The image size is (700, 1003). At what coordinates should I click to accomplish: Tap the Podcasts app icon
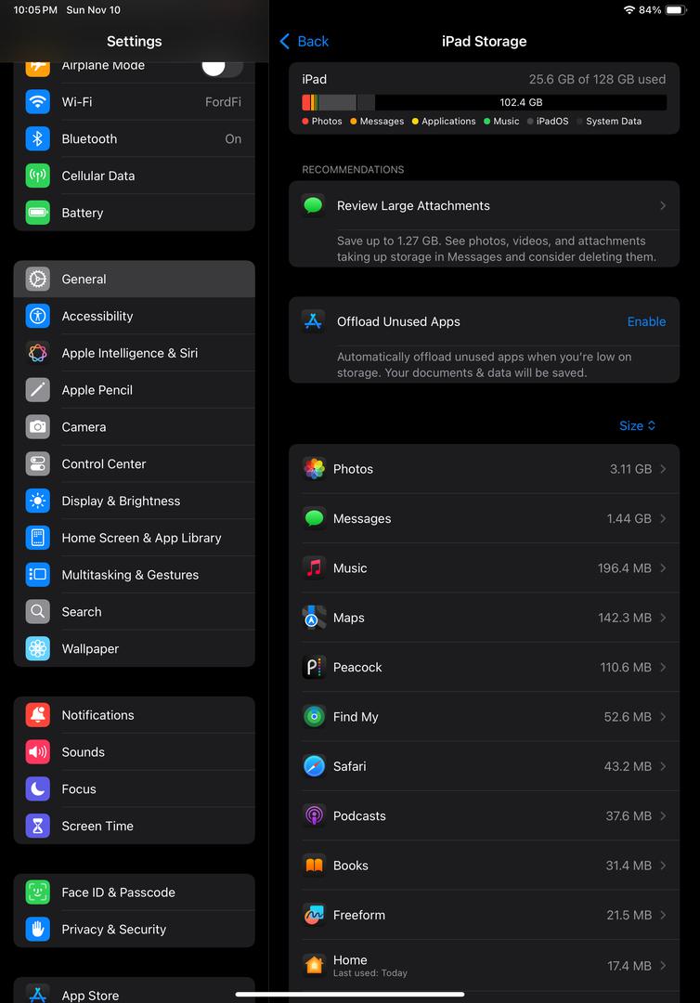point(314,815)
